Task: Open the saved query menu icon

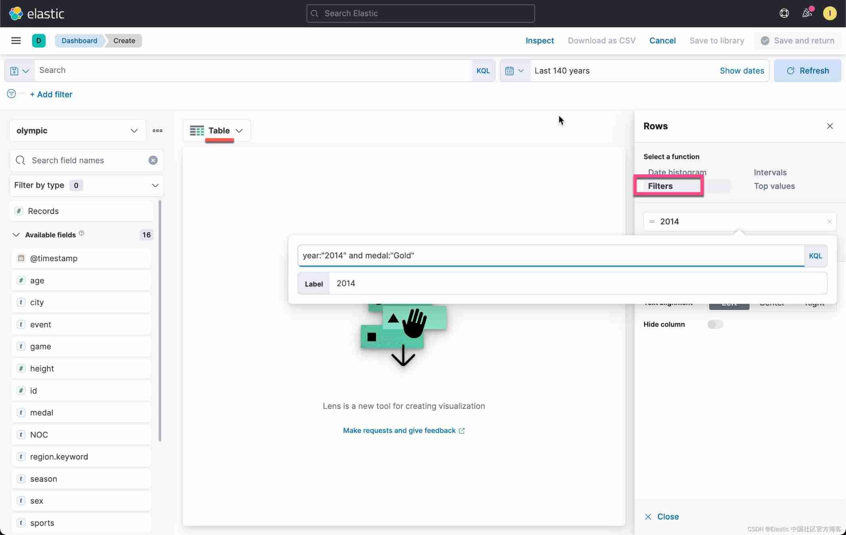Action: (19, 71)
